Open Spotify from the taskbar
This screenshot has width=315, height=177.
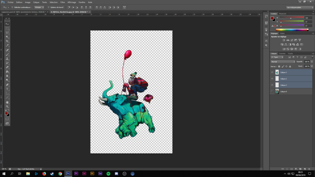tap(109, 174)
